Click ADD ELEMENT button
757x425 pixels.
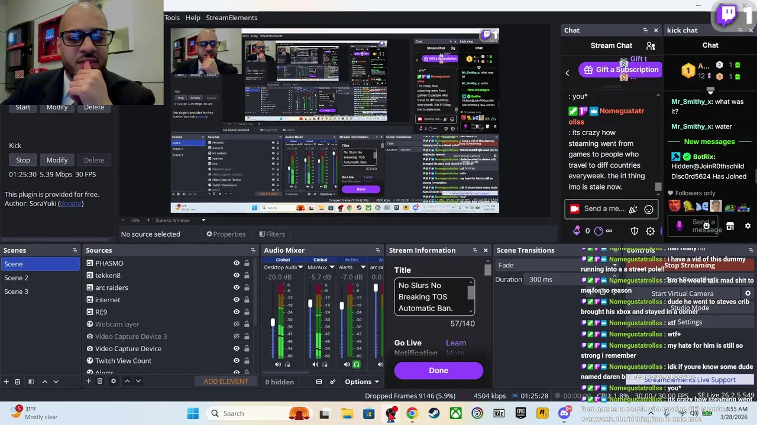226,381
